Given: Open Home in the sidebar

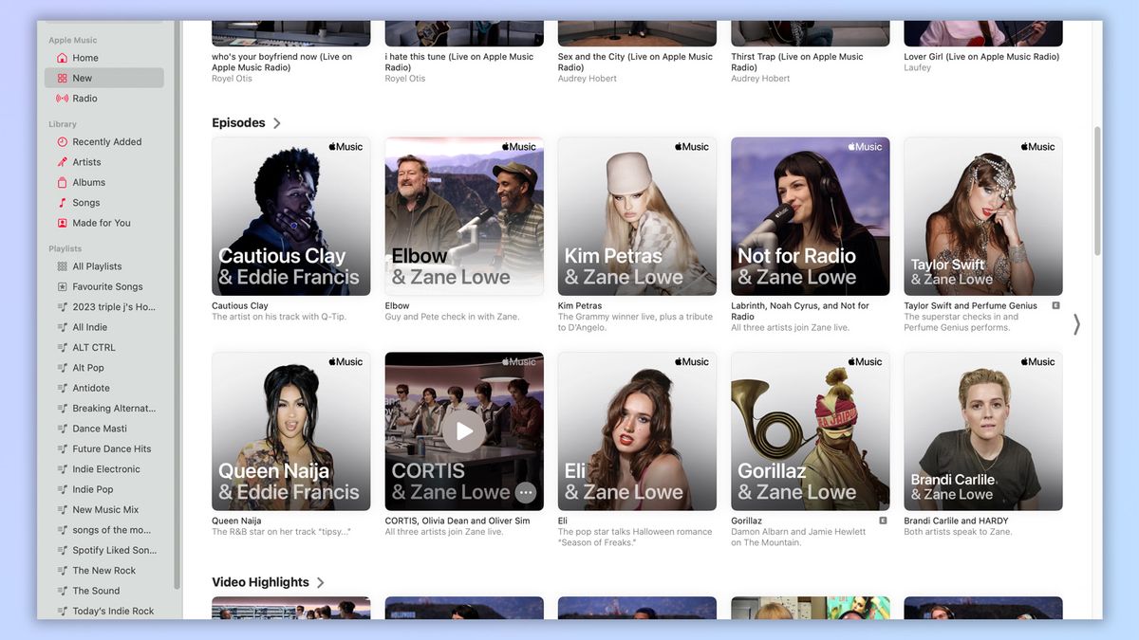Looking at the screenshot, I should (x=104, y=58).
